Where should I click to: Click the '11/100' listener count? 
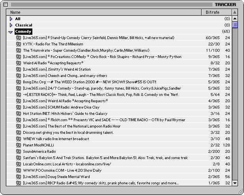tap(213, 51)
